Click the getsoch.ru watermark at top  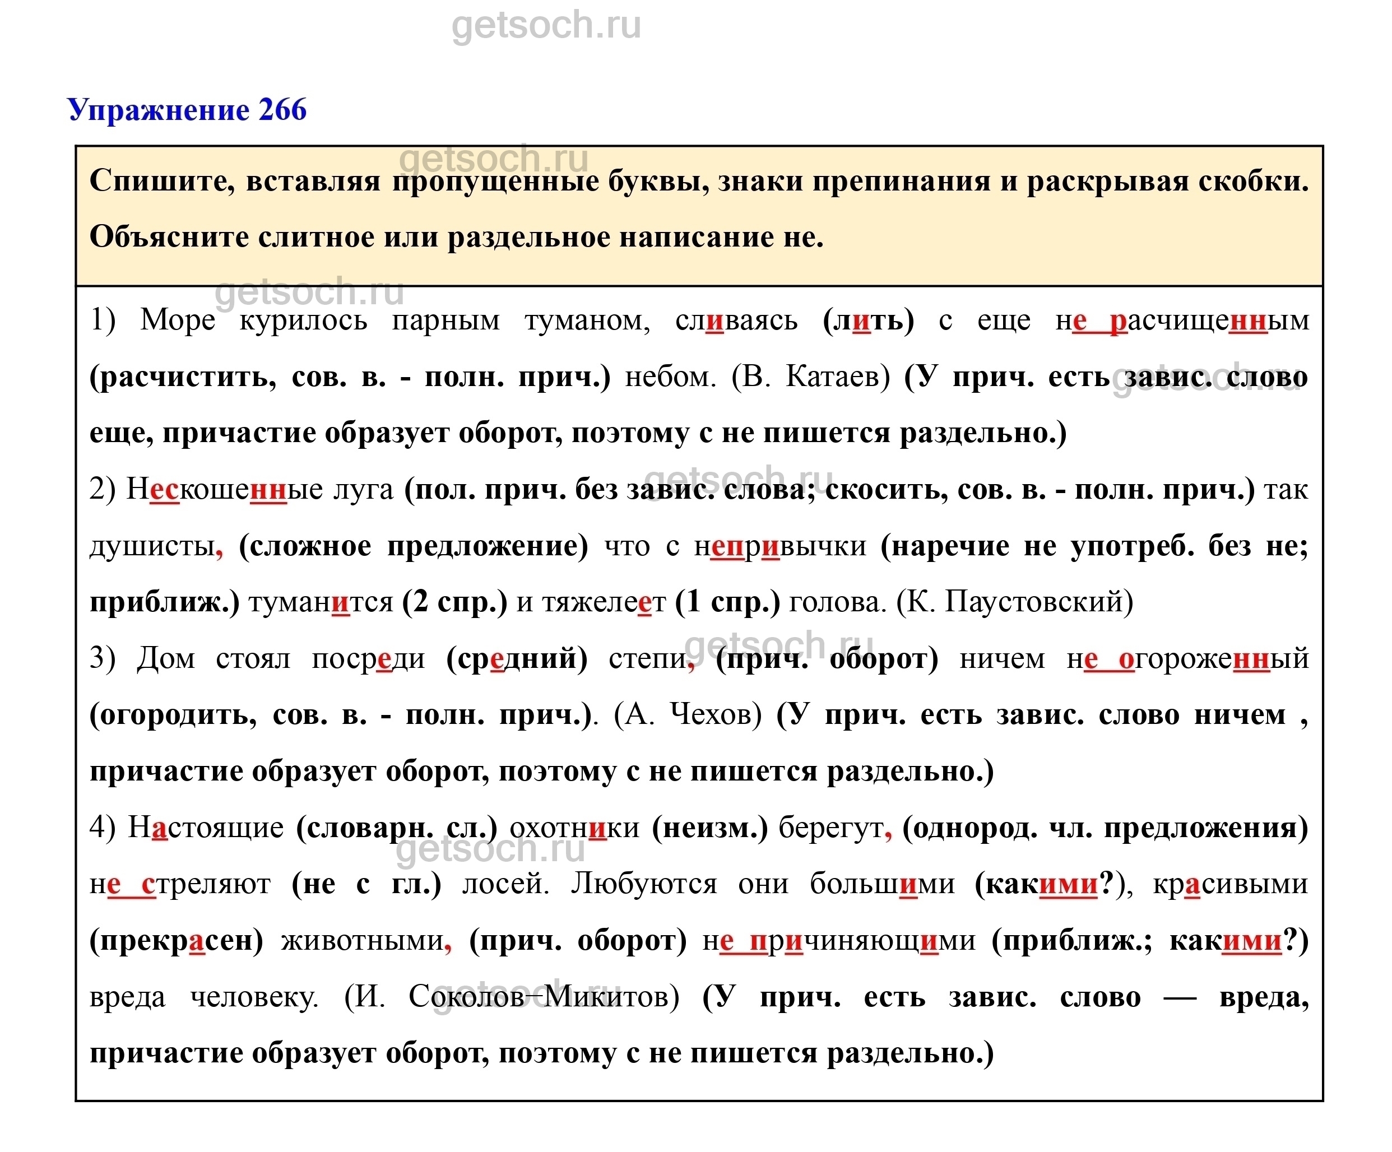coord(546,25)
